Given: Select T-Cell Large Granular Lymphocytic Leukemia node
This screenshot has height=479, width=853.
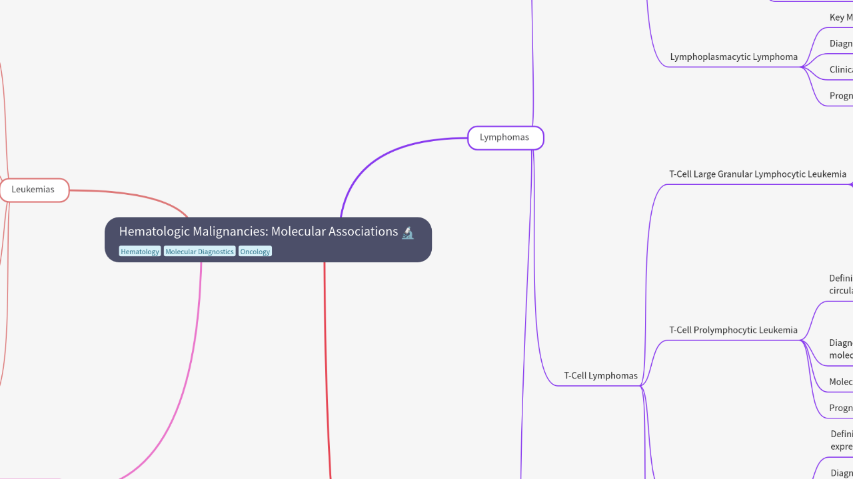Looking at the screenshot, I should point(758,174).
